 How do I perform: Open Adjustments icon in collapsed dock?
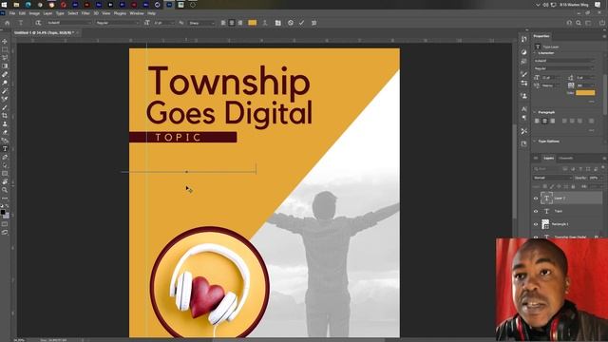(523, 52)
